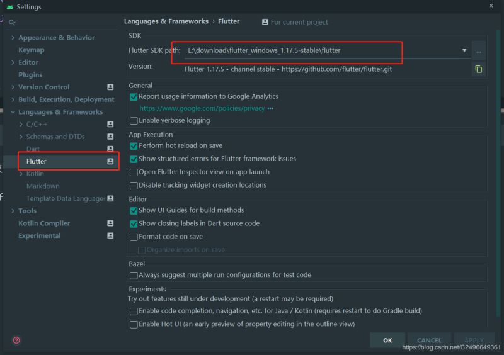Click the copy version info icon

point(479,69)
